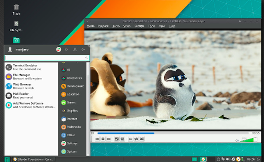Open the View menu in VLC
The width and height of the screenshot is (264, 162).
click(162, 26)
